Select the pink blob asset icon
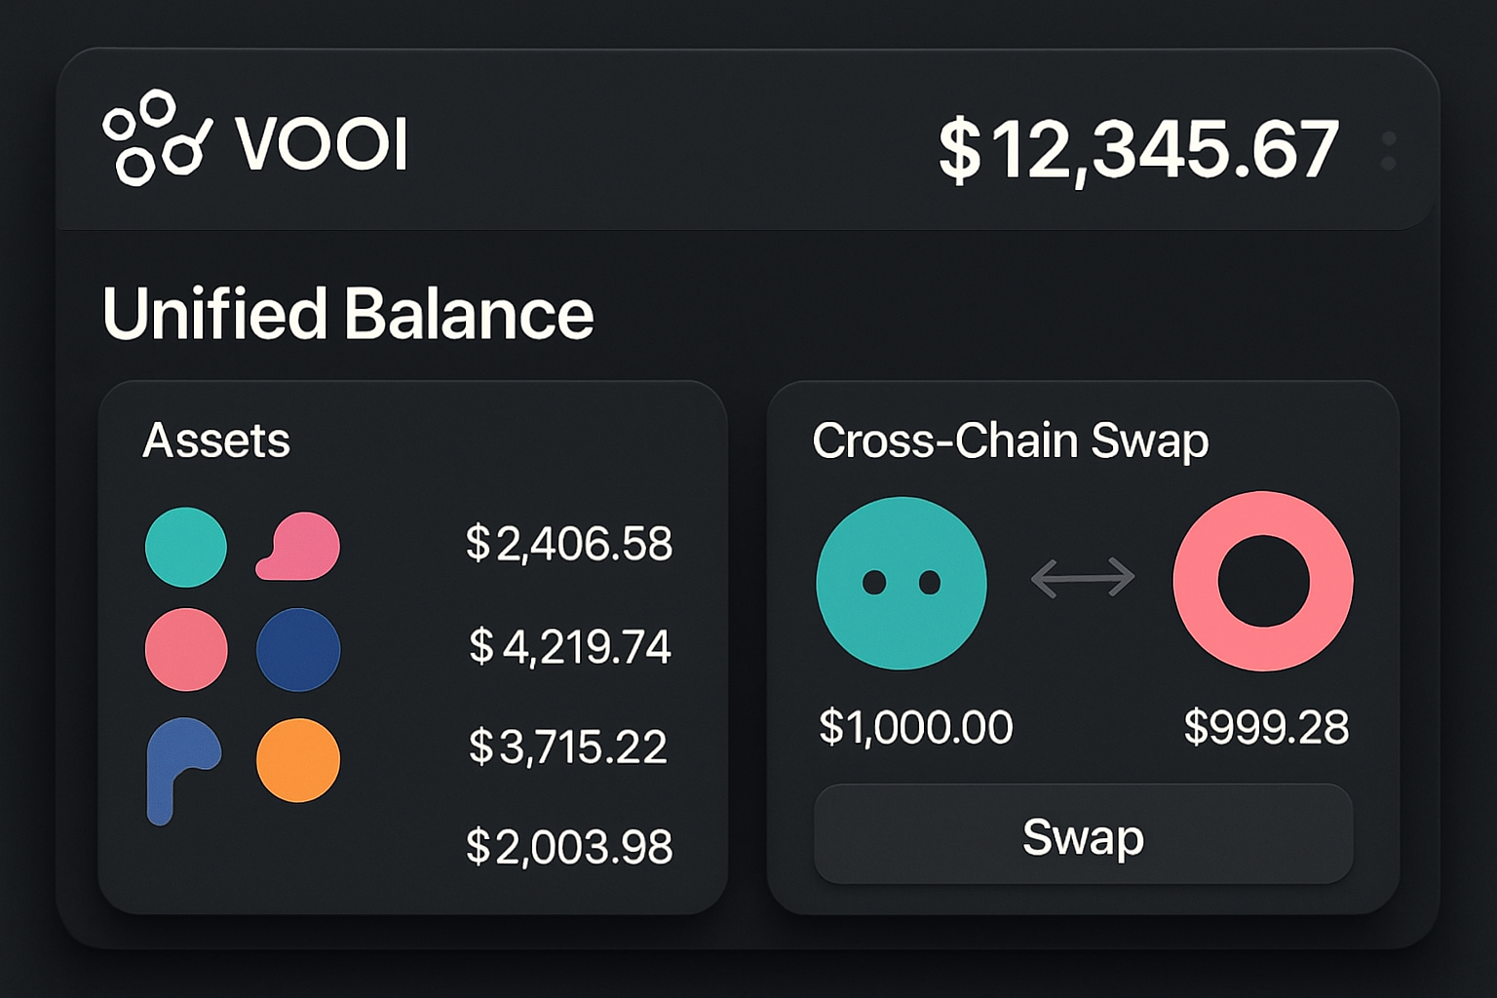Viewport: 1497px width, 998px height. pos(297,548)
